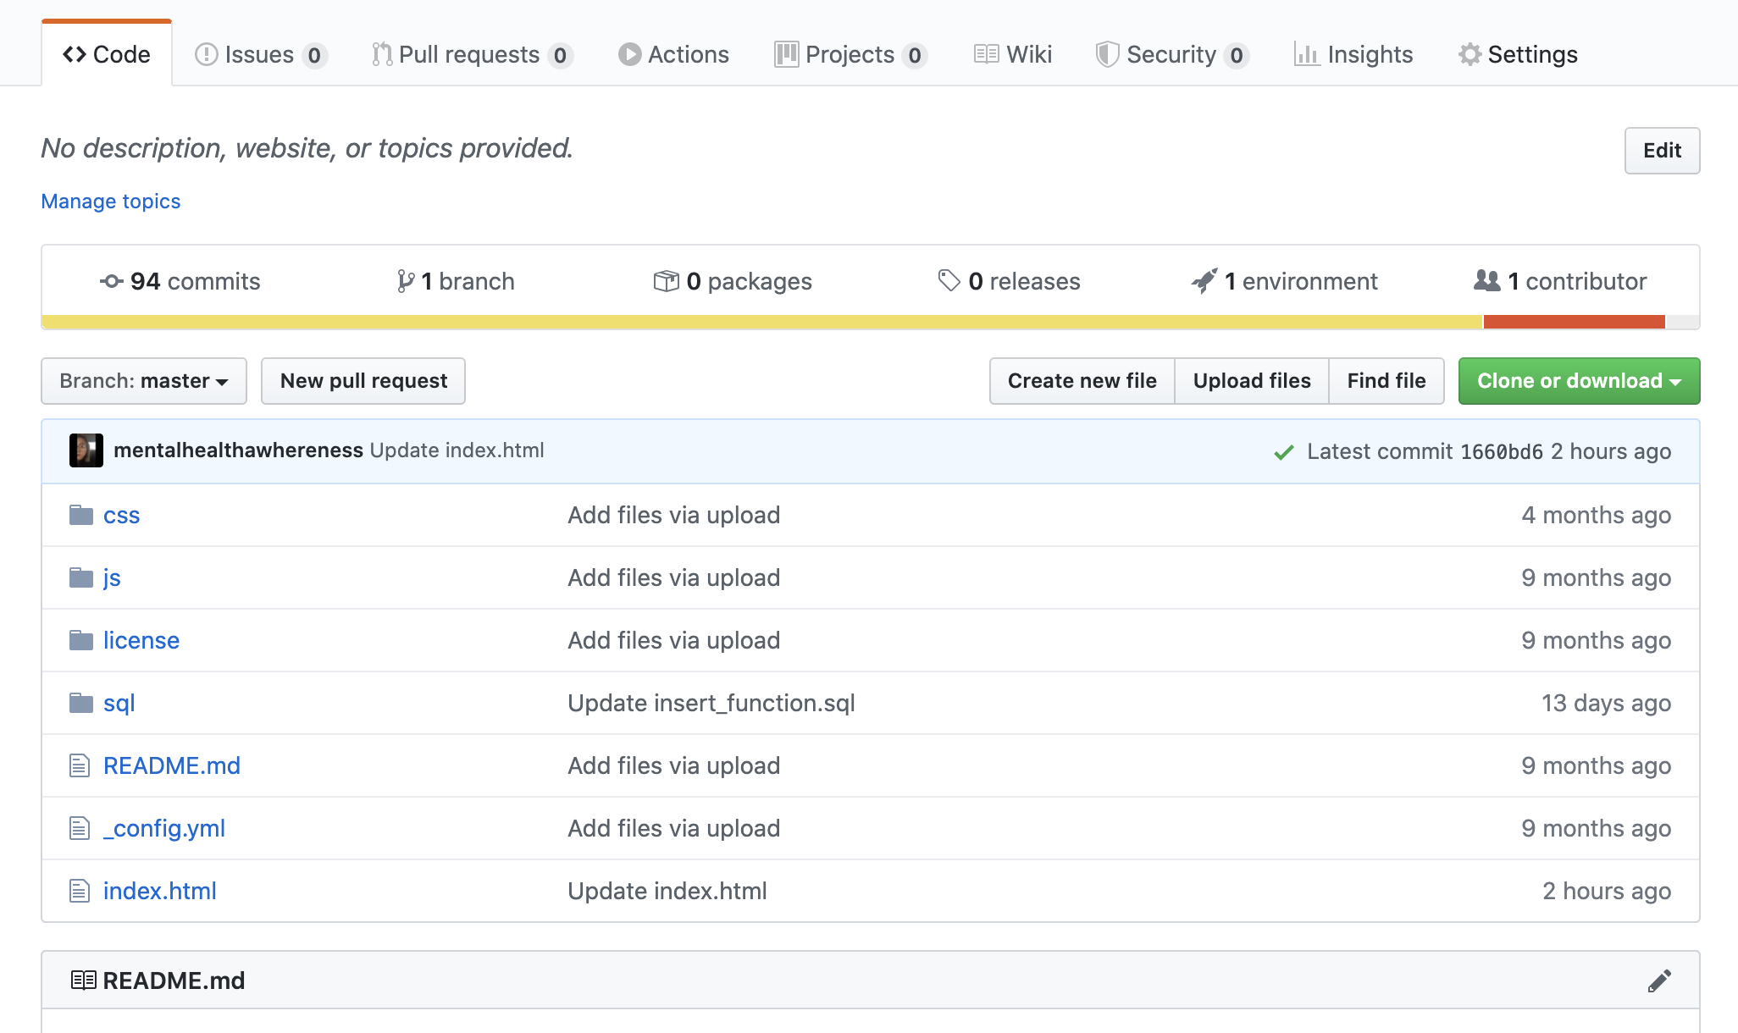The height and width of the screenshot is (1033, 1738).
Task: Click the New pull request button
Action: pyautogui.click(x=363, y=381)
